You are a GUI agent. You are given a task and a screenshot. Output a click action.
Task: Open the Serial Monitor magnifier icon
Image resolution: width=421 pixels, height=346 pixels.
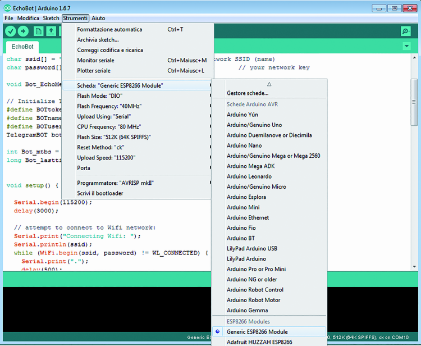[x=405, y=31]
